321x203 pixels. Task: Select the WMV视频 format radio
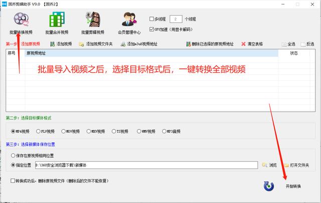(x=139, y=131)
